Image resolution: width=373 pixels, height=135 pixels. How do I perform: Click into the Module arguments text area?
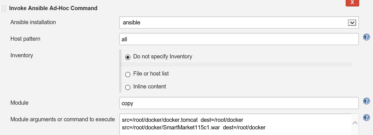235,124
